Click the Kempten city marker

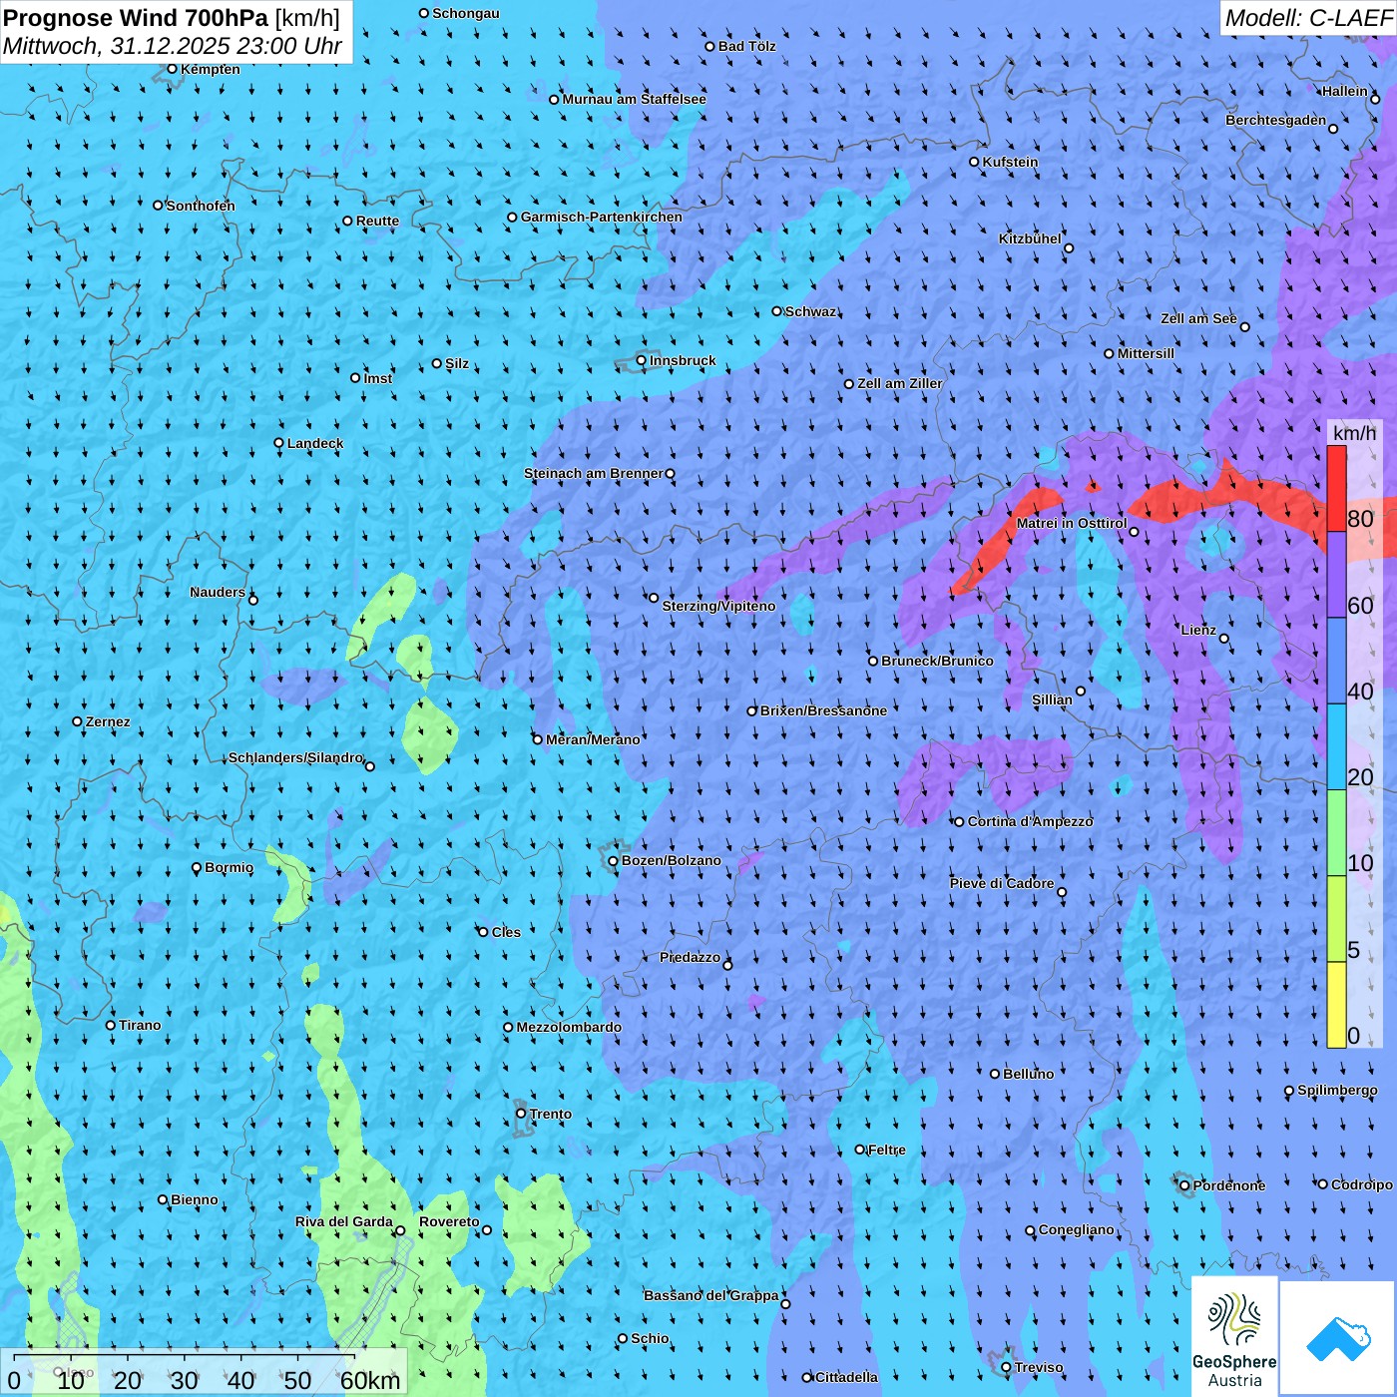pos(173,69)
